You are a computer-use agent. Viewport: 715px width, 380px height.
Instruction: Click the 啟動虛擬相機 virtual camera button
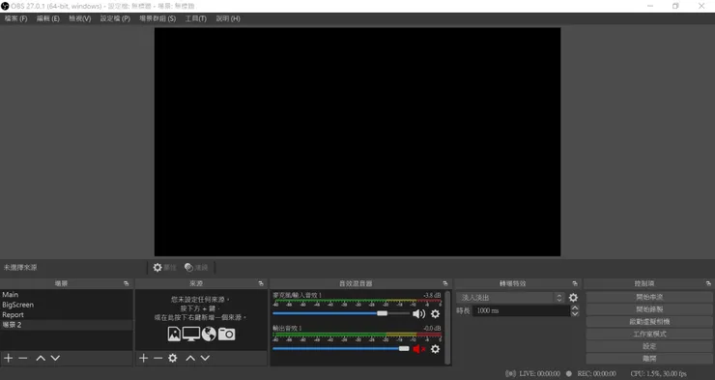pos(649,322)
